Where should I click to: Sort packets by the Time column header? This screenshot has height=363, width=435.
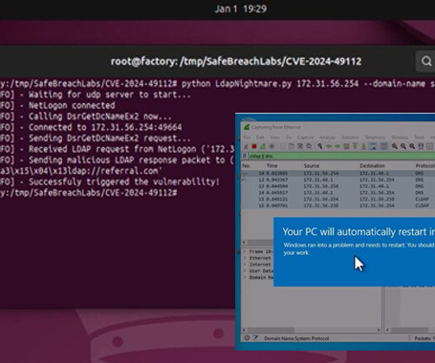tap(272, 165)
